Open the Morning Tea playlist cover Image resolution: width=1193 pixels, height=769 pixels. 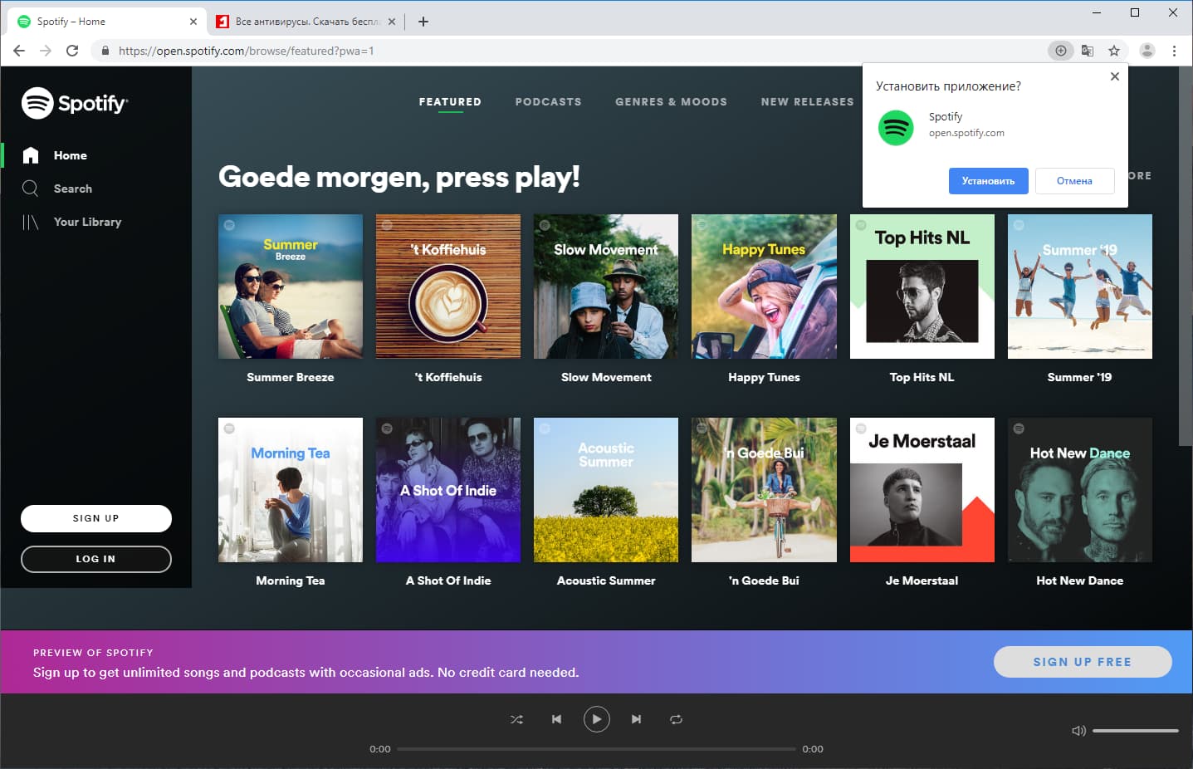pyautogui.click(x=291, y=490)
